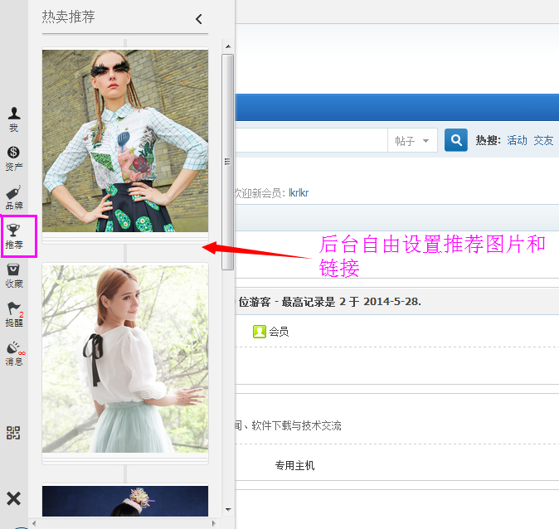Open the 活动 hot search link
This screenshot has width=559, height=529.
pos(517,140)
